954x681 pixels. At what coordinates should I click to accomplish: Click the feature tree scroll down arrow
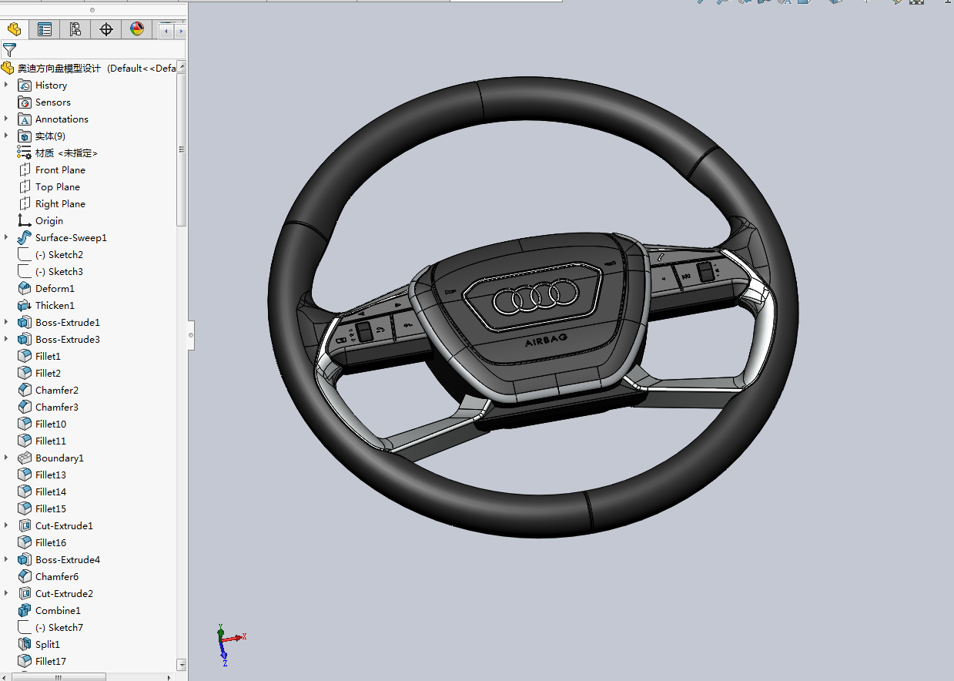click(x=182, y=664)
